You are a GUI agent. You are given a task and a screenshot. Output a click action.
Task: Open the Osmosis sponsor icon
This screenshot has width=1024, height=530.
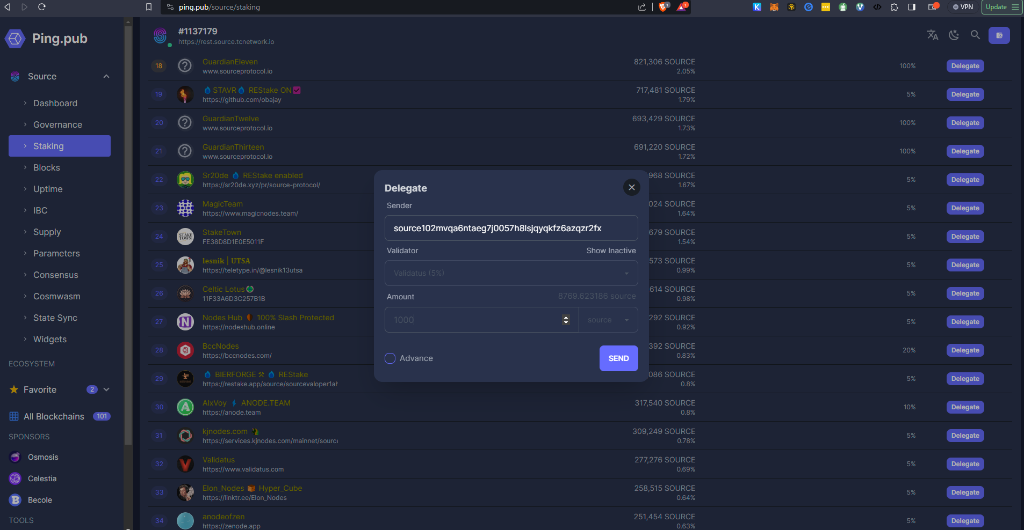[15, 457]
